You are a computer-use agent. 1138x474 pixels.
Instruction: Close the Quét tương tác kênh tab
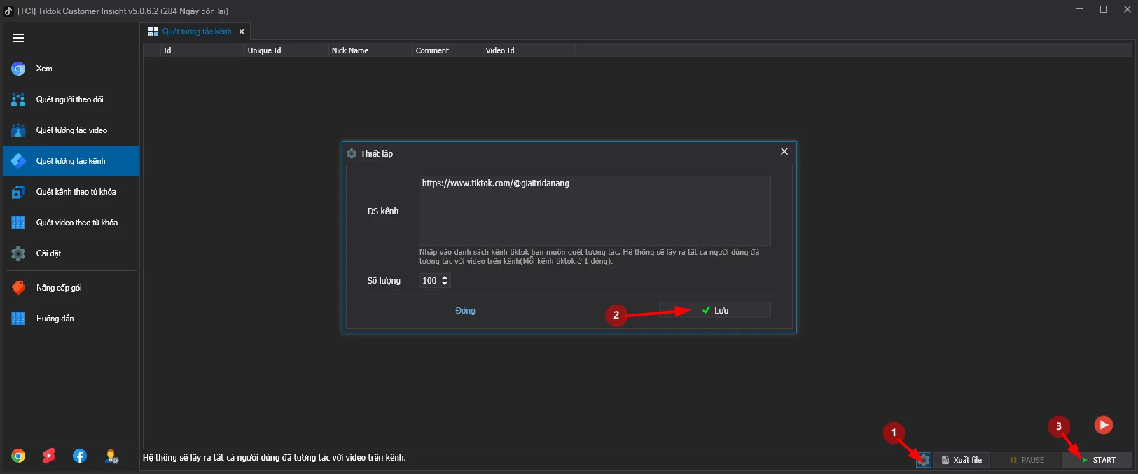point(242,32)
